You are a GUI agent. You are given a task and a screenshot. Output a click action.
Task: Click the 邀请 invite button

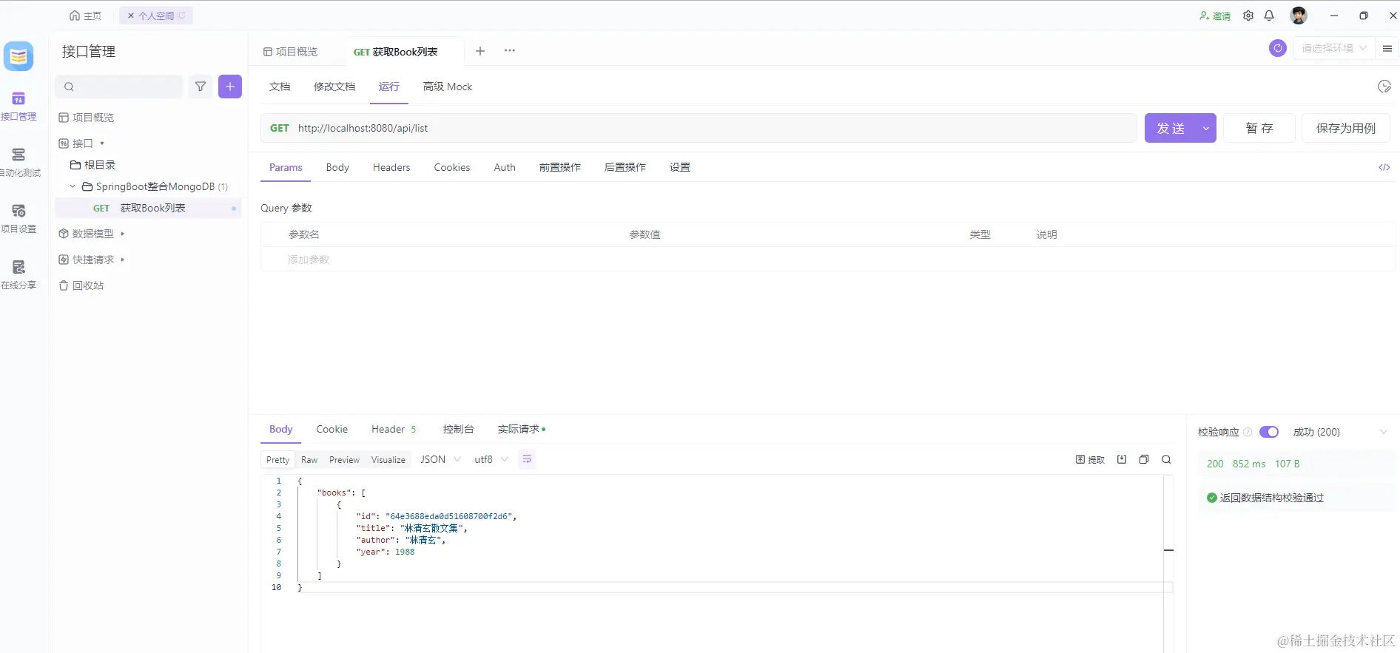click(1215, 16)
